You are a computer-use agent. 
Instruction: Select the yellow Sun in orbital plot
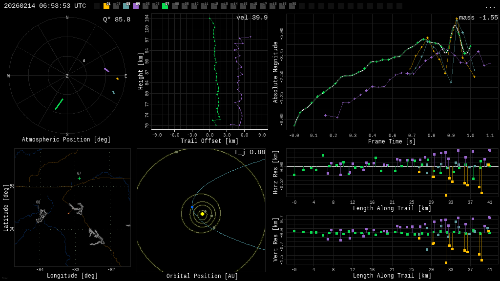(202, 214)
